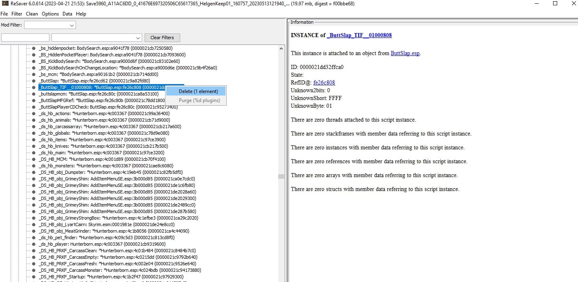This screenshot has width=578, height=282.
Task: Select the _ButtSlap fe26cd62 row
Action: (x=94, y=81)
